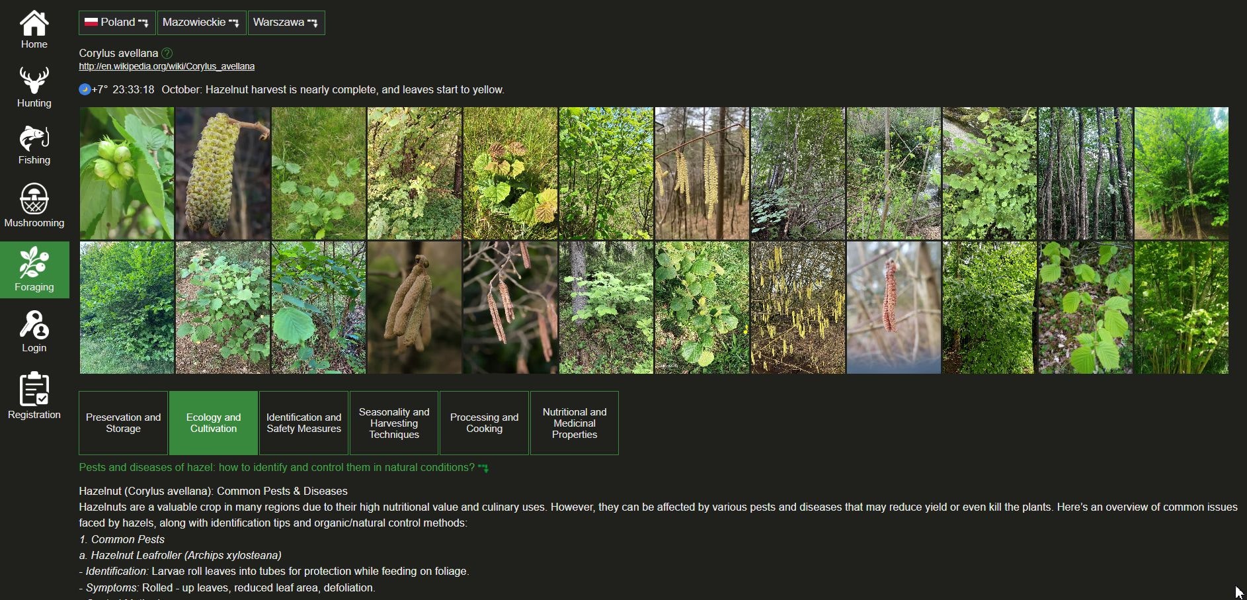Open the Mazowieckie region selector
The width and height of the screenshot is (1247, 600).
click(200, 22)
